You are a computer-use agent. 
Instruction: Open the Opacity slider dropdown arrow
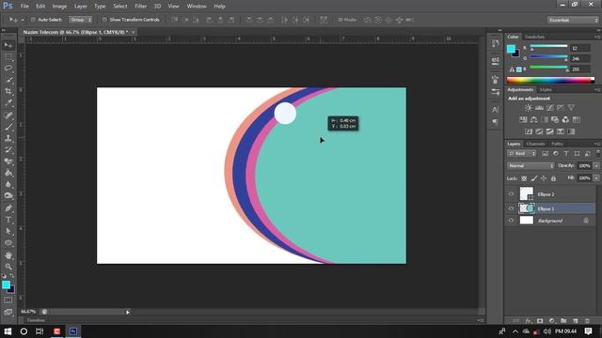(596, 166)
